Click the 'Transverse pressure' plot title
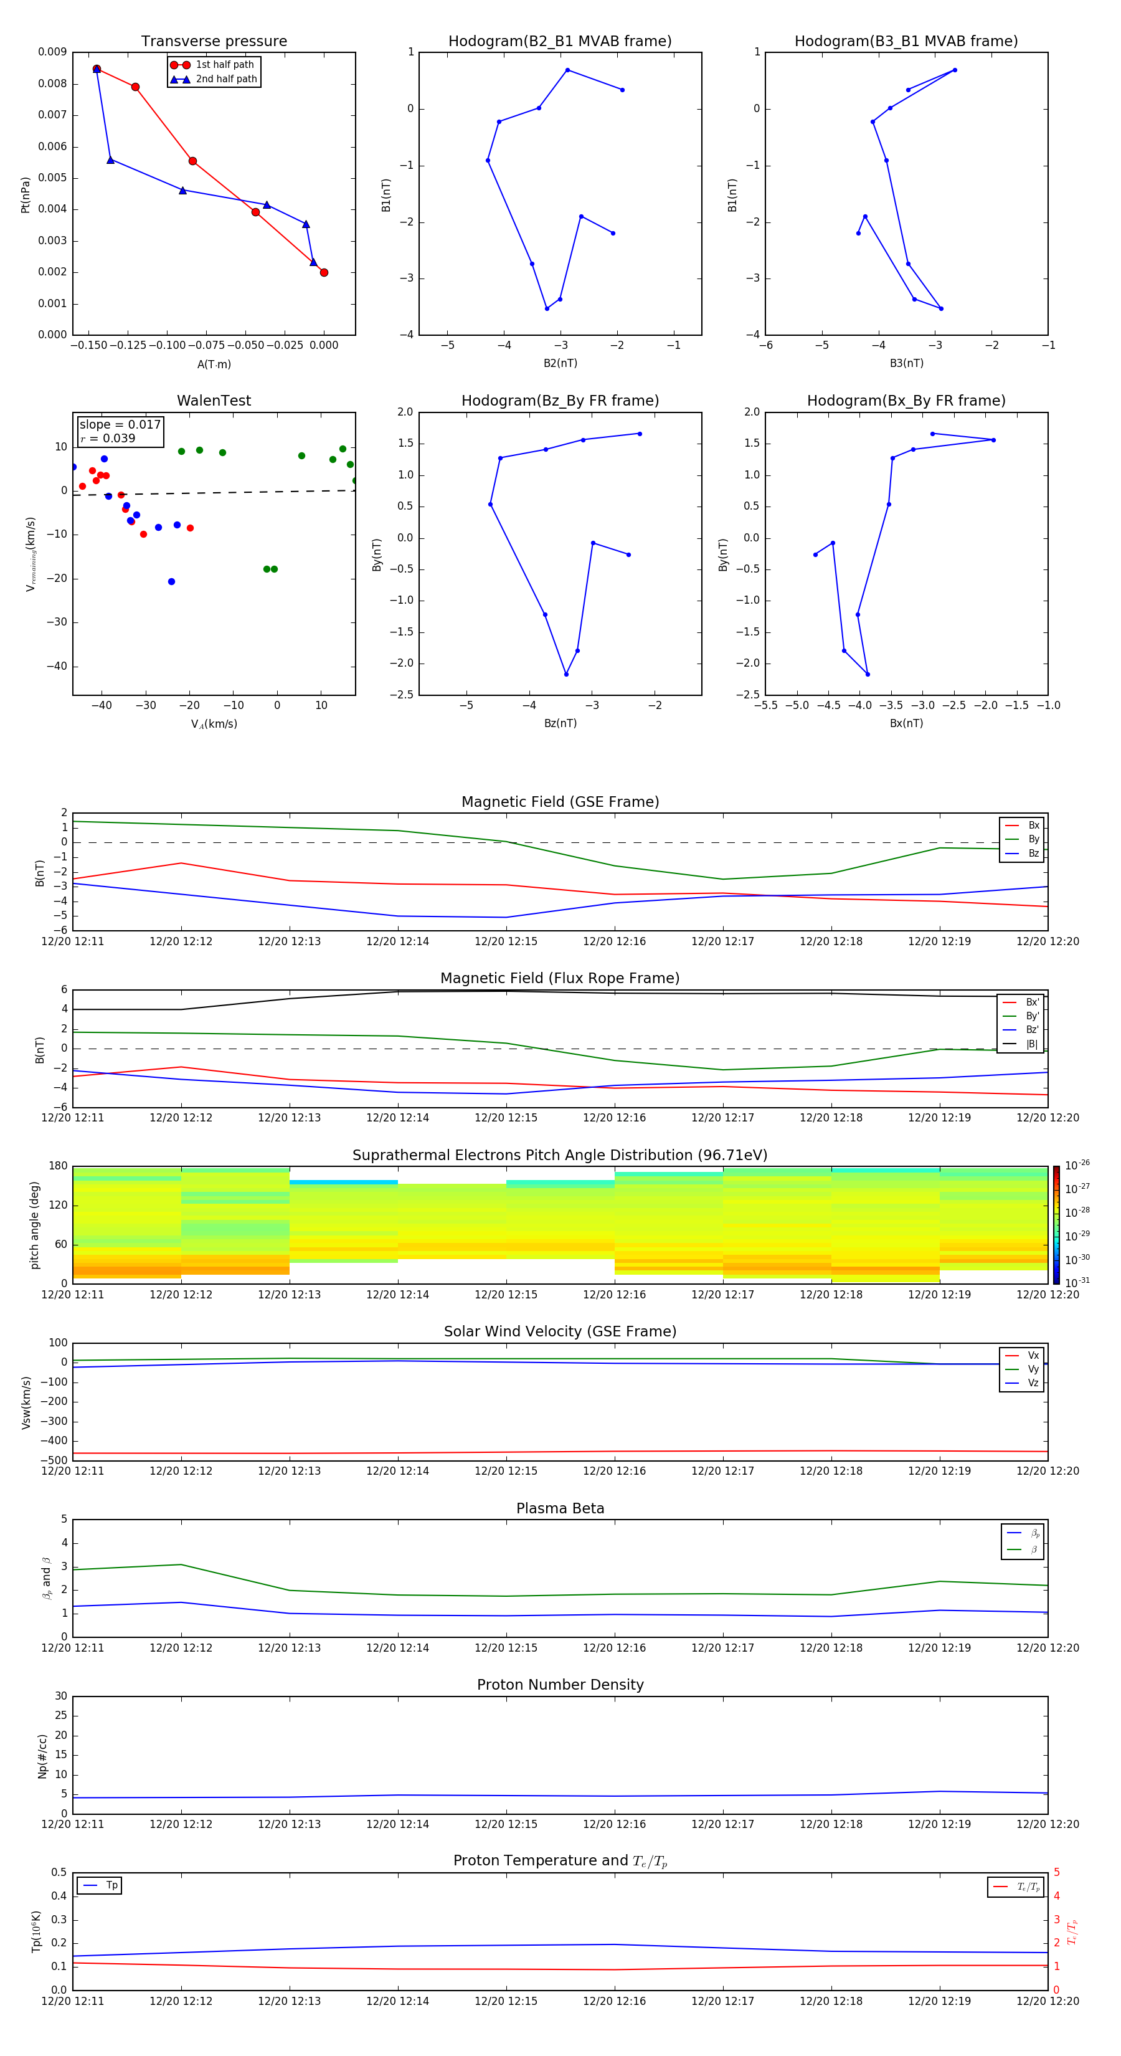Screen dimensions: 1121x2056 (214, 42)
